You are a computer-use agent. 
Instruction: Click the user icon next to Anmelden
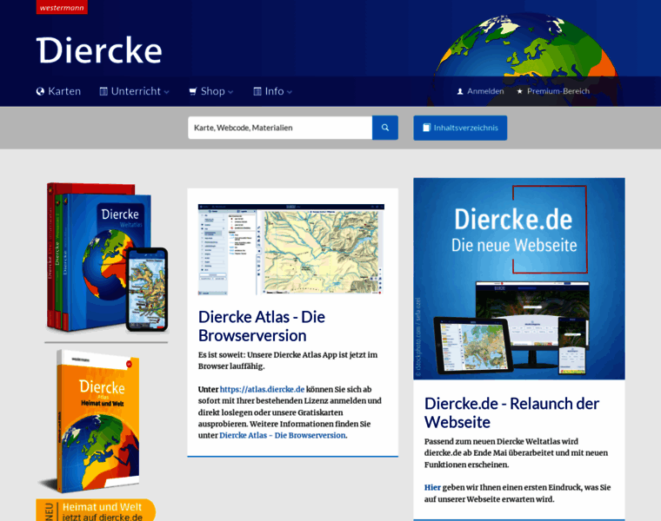coord(460,91)
